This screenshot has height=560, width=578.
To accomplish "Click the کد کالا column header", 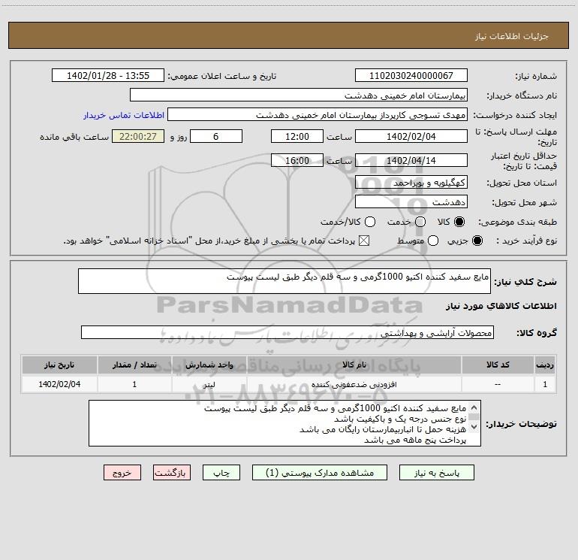I will click(498, 365).
